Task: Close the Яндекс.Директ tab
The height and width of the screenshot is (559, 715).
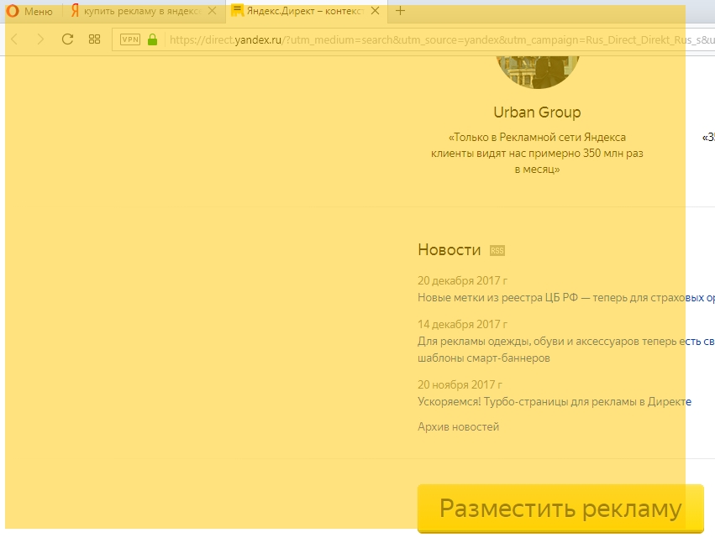Action: pyautogui.click(x=374, y=11)
